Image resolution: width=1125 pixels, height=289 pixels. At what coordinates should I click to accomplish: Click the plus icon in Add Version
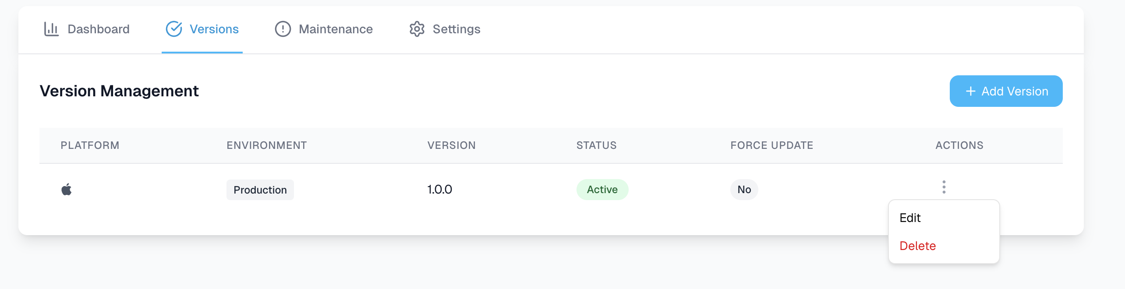click(x=971, y=91)
